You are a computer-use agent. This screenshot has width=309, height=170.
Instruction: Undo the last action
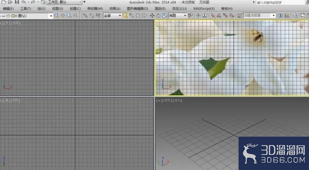coord(23,2)
